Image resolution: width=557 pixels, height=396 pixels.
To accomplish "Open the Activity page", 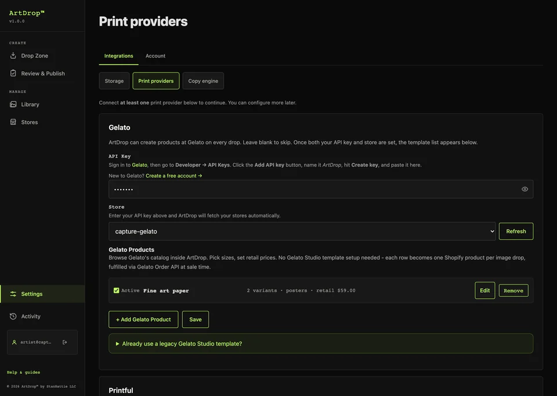I will [x=42, y=316].
